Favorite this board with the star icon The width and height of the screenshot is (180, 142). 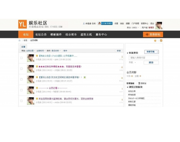pos(155,40)
